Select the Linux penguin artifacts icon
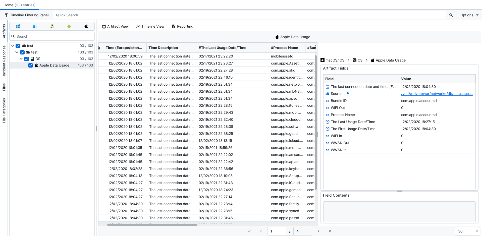The image size is (482, 236). (x=52, y=26)
